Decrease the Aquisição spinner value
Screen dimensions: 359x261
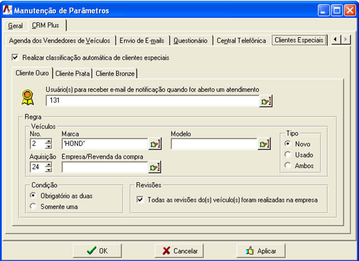coord(49,169)
